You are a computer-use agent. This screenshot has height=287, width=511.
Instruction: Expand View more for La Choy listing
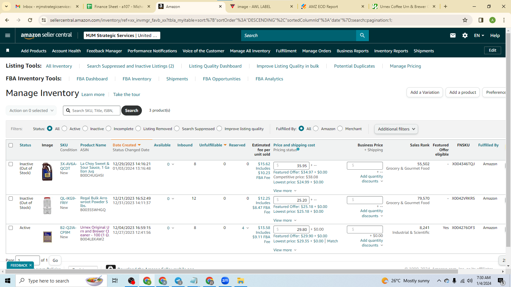[285, 191]
